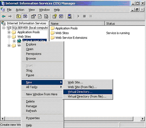Open the Action menu
Viewport: 146px width, 128px height.
pos(20,10)
